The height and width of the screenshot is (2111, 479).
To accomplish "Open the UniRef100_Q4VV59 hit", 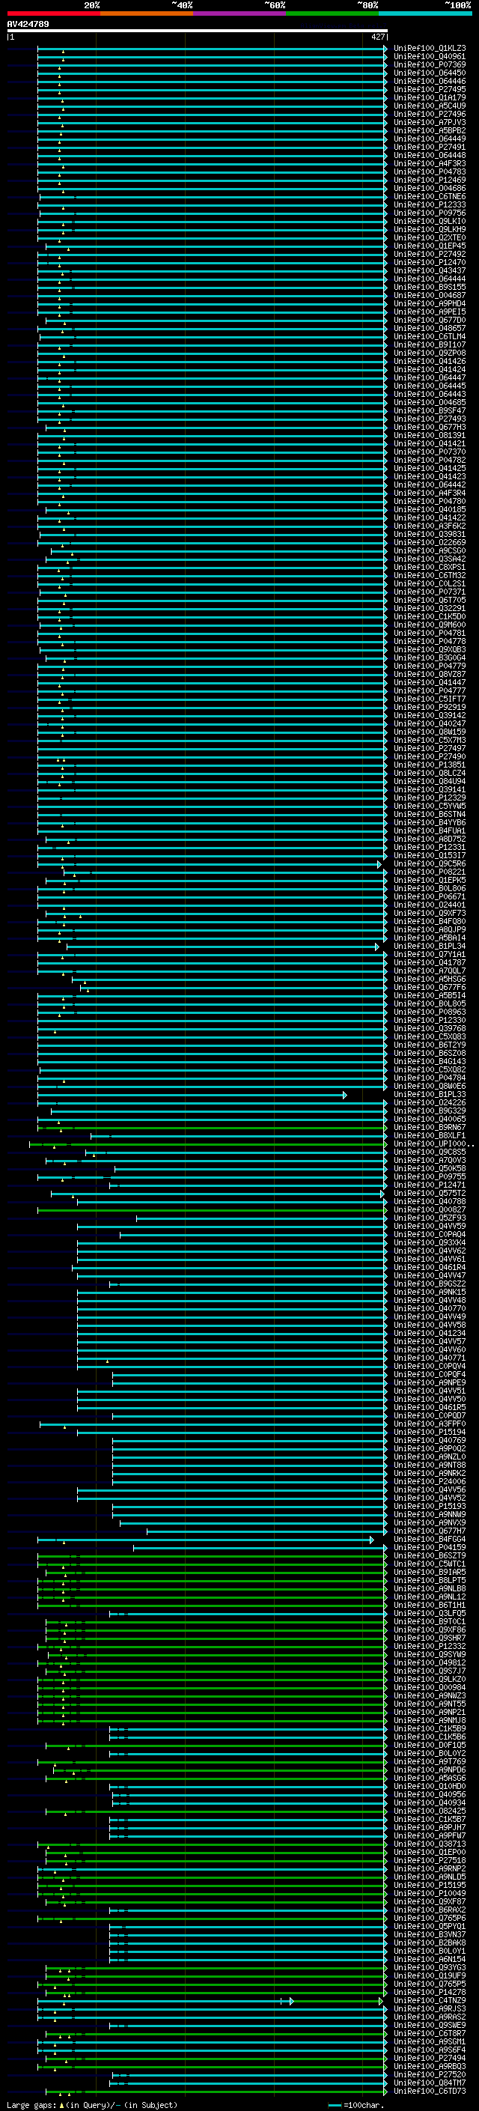I will (430, 1226).
